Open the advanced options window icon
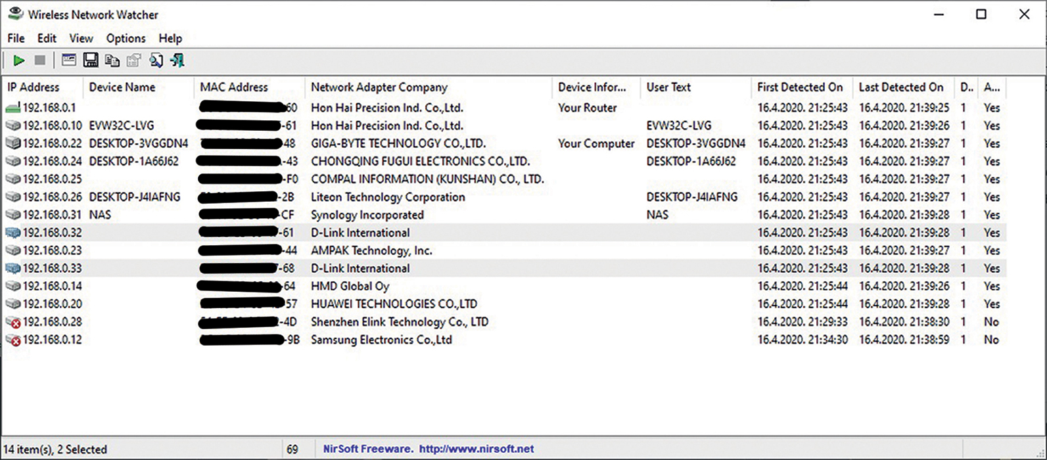 [69, 60]
